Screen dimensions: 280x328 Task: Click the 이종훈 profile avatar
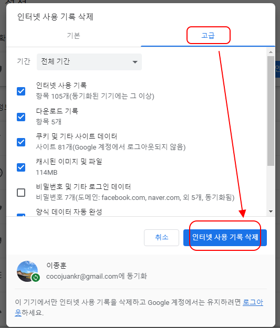click(27, 271)
